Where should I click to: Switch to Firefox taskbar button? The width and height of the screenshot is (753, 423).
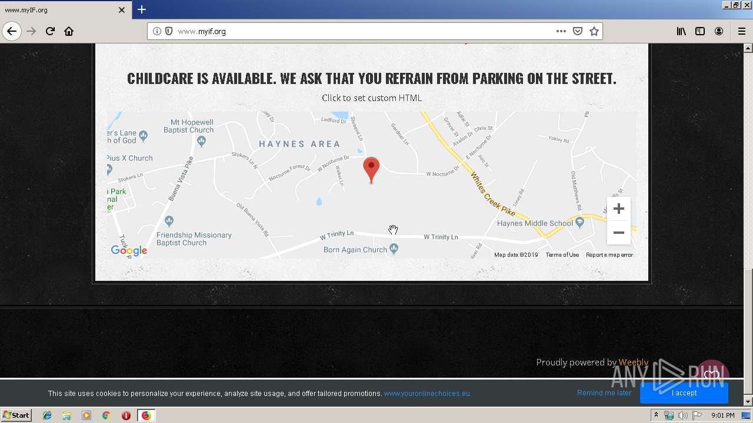point(146,415)
